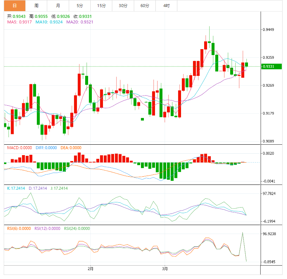Switch to the 4时 four-hour tab
This screenshot has height=279, width=287.
pos(167,6)
